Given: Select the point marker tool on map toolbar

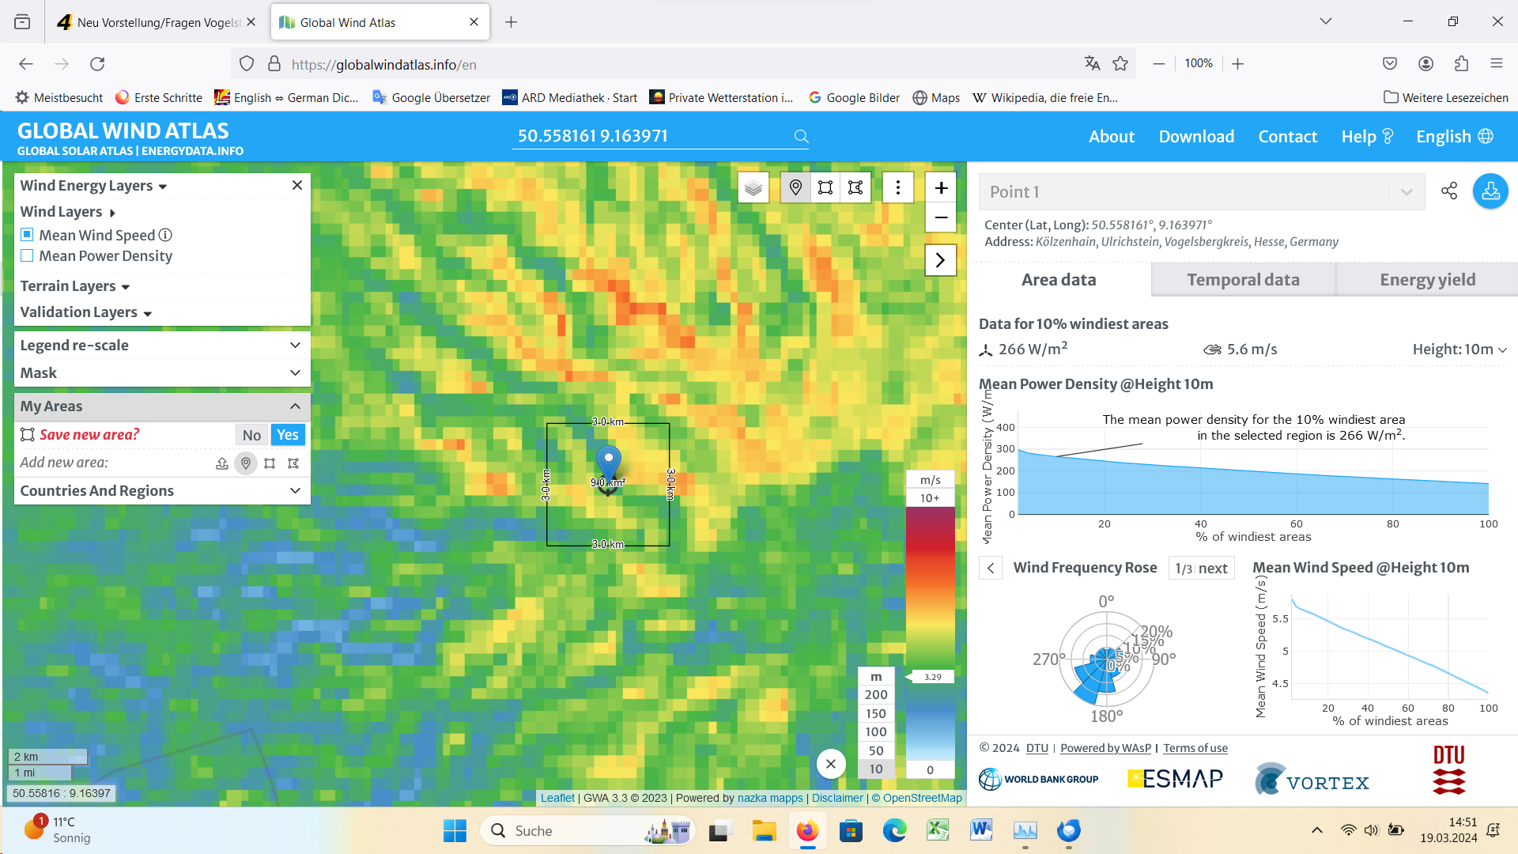Looking at the screenshot, I should click(x=795, y=188).
